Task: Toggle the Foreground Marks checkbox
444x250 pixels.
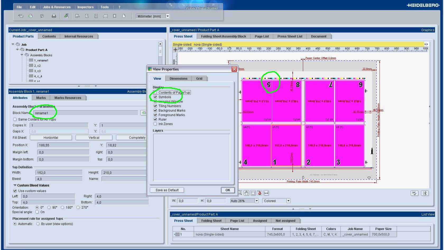Action: (x=155, y=115)
